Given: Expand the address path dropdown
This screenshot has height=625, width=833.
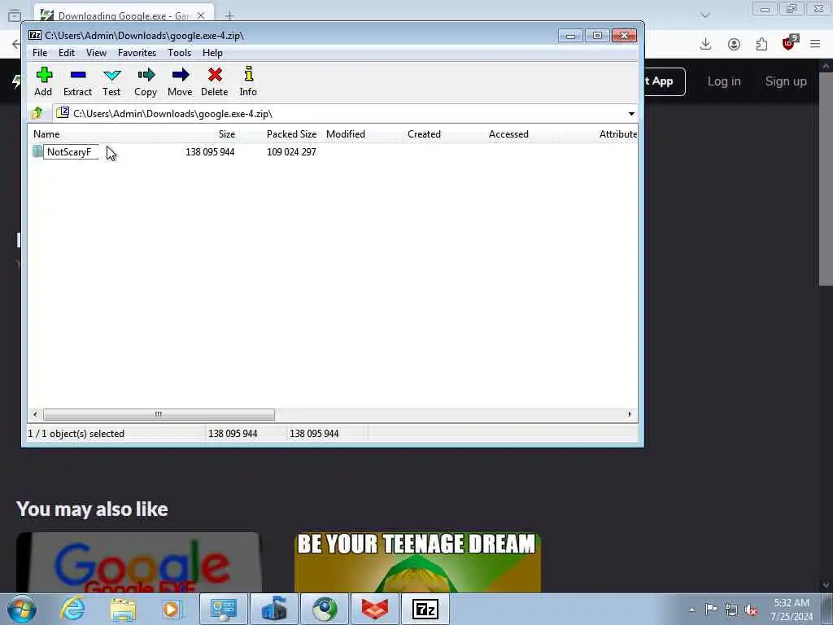Looking at the screenshot, I should tap(631, 114).
